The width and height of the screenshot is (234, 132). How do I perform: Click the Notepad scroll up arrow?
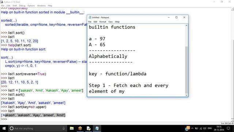186,25
